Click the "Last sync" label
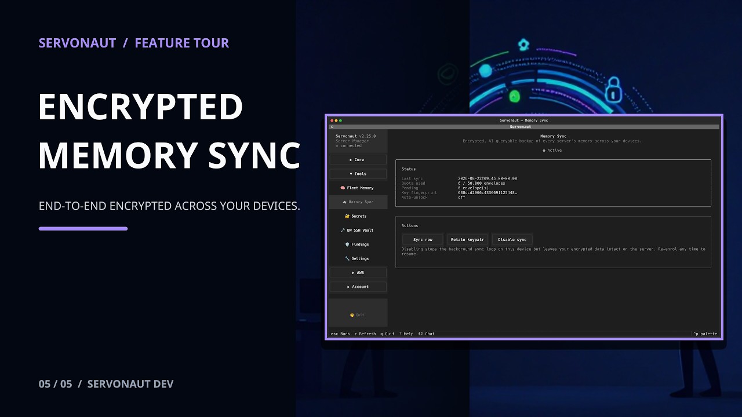742x417 pixels. point(412,179)
